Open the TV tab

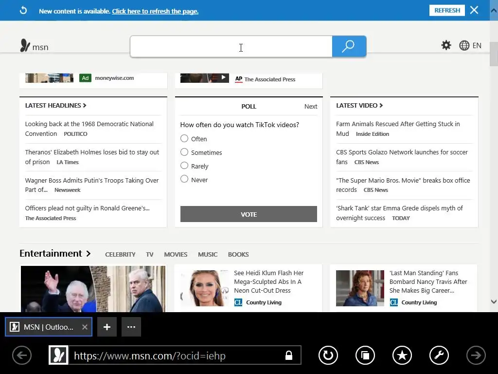150,254
